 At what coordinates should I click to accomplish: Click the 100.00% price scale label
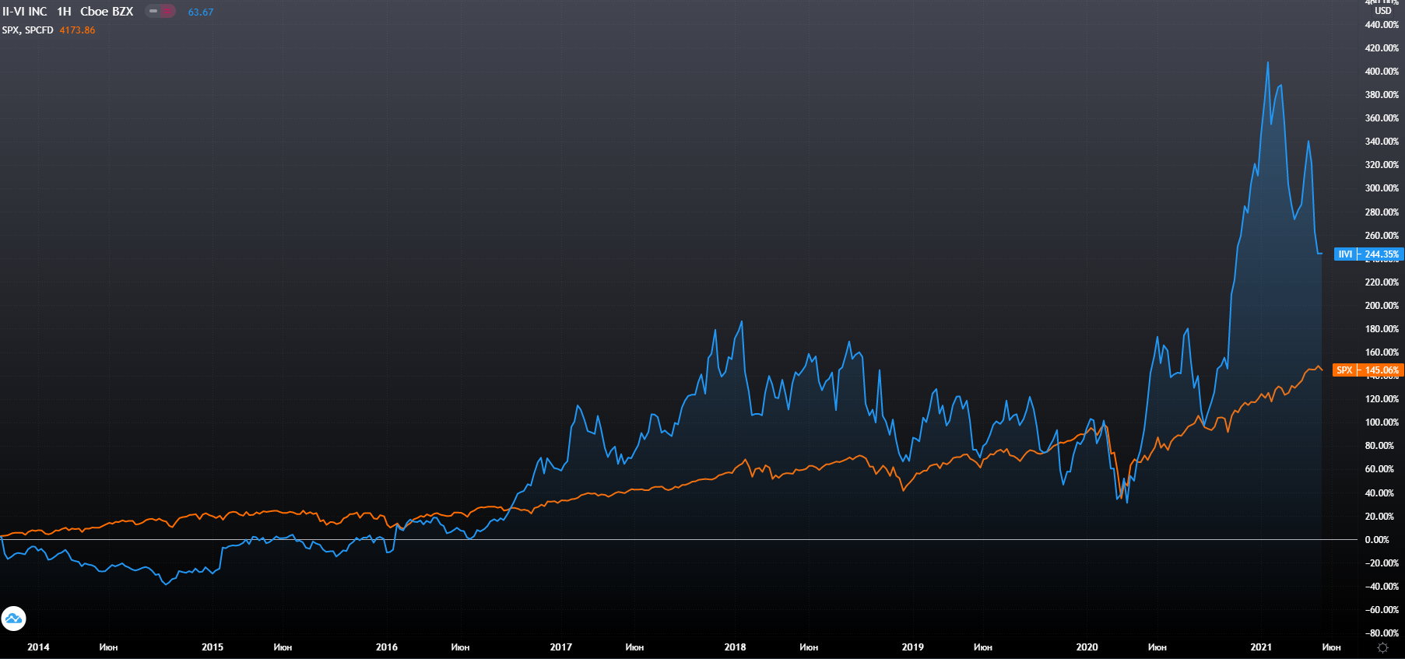[x=1382, y=422]
